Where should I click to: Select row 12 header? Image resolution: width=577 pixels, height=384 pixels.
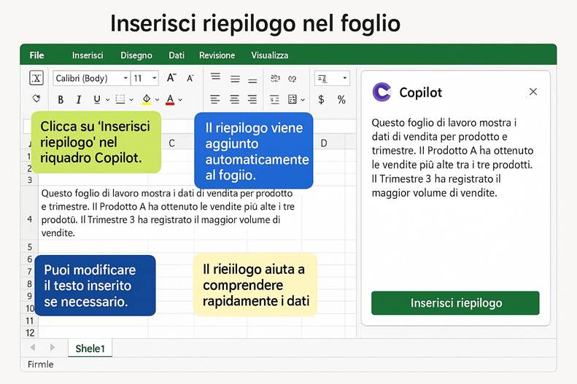tap(30, 333)
